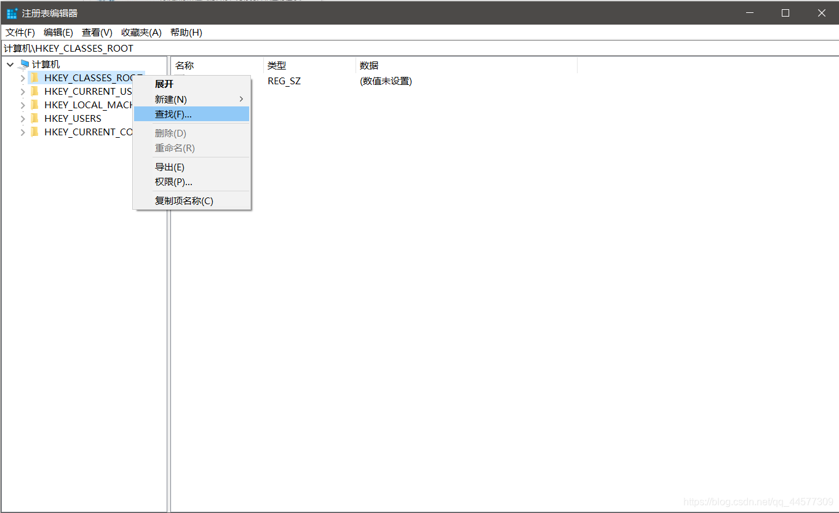Screen dimensions: 839x513
Task: Expand the HKEY_CLASSES_ROOT node arrow
Action: coord(23,78)
